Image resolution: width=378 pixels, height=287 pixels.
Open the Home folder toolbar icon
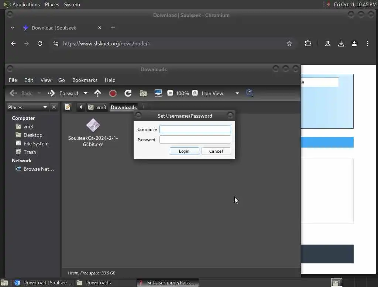pos(143,93)
